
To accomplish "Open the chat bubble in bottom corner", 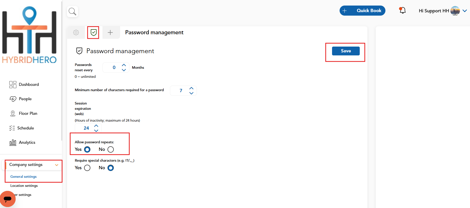I will 8,199.
